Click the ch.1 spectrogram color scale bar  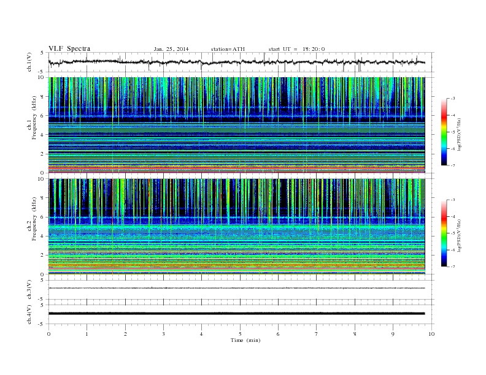[444, 132]
